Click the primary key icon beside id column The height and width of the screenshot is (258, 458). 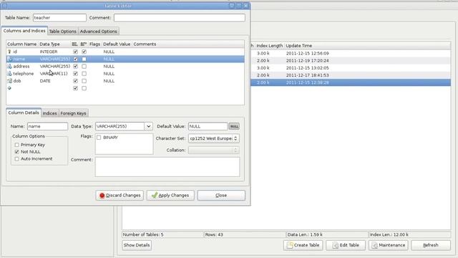[9, 52]
